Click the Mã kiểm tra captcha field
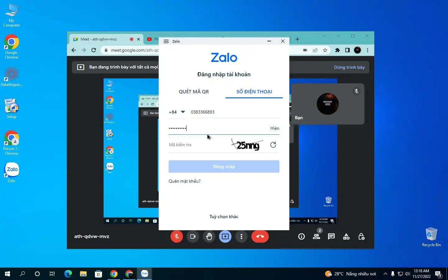 point(198,145)
